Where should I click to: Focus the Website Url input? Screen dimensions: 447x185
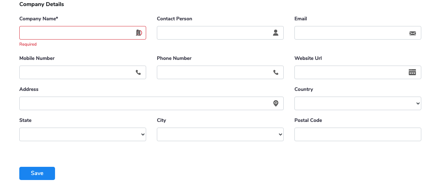pos(358,72)
